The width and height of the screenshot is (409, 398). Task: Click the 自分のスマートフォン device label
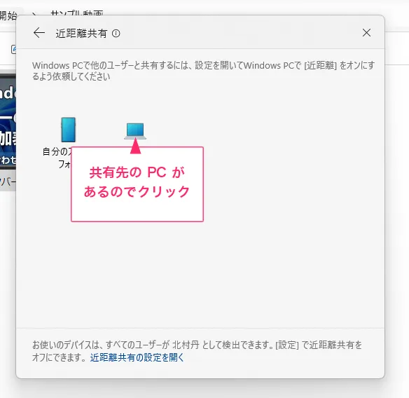pyautogui.click(x=57, y=158)
